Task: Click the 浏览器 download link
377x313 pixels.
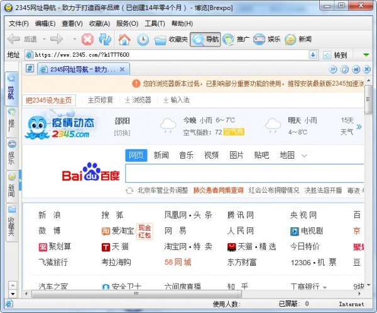Action: coord(138,100)
